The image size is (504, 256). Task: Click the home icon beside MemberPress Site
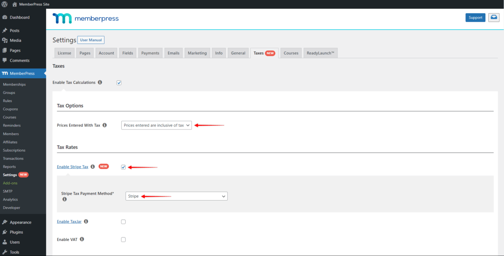pyautogui.click(x=15, y=4)
